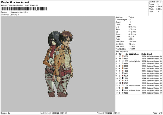Click the Color changes value 15
The image size is (163, 115).
tap(130, 20)
